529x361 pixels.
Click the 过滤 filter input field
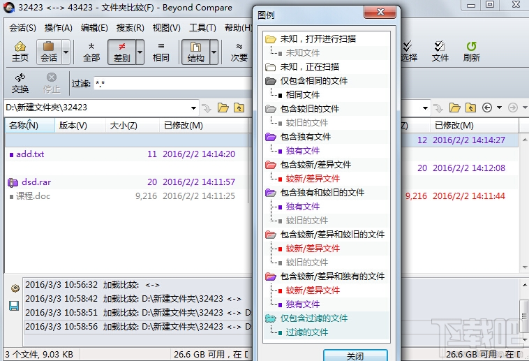[173, 83]
